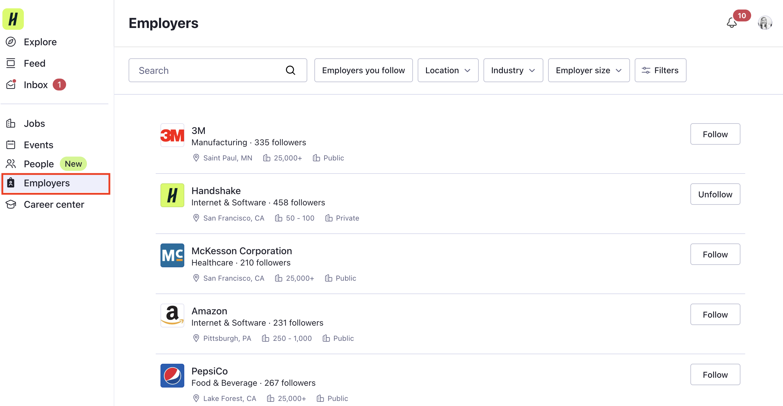This screenshot has height=406, width=783.
Task: Click 'Healthcare · 210 followers' text
Action: [x=241, y=263]
